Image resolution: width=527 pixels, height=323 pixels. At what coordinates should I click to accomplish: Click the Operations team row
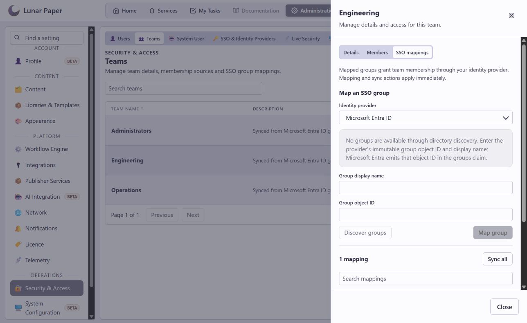(218, 190)
